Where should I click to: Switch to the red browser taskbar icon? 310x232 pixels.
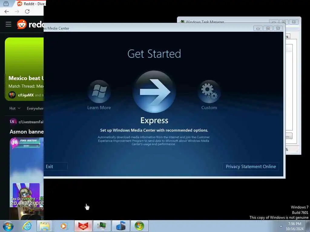point(83,226)
